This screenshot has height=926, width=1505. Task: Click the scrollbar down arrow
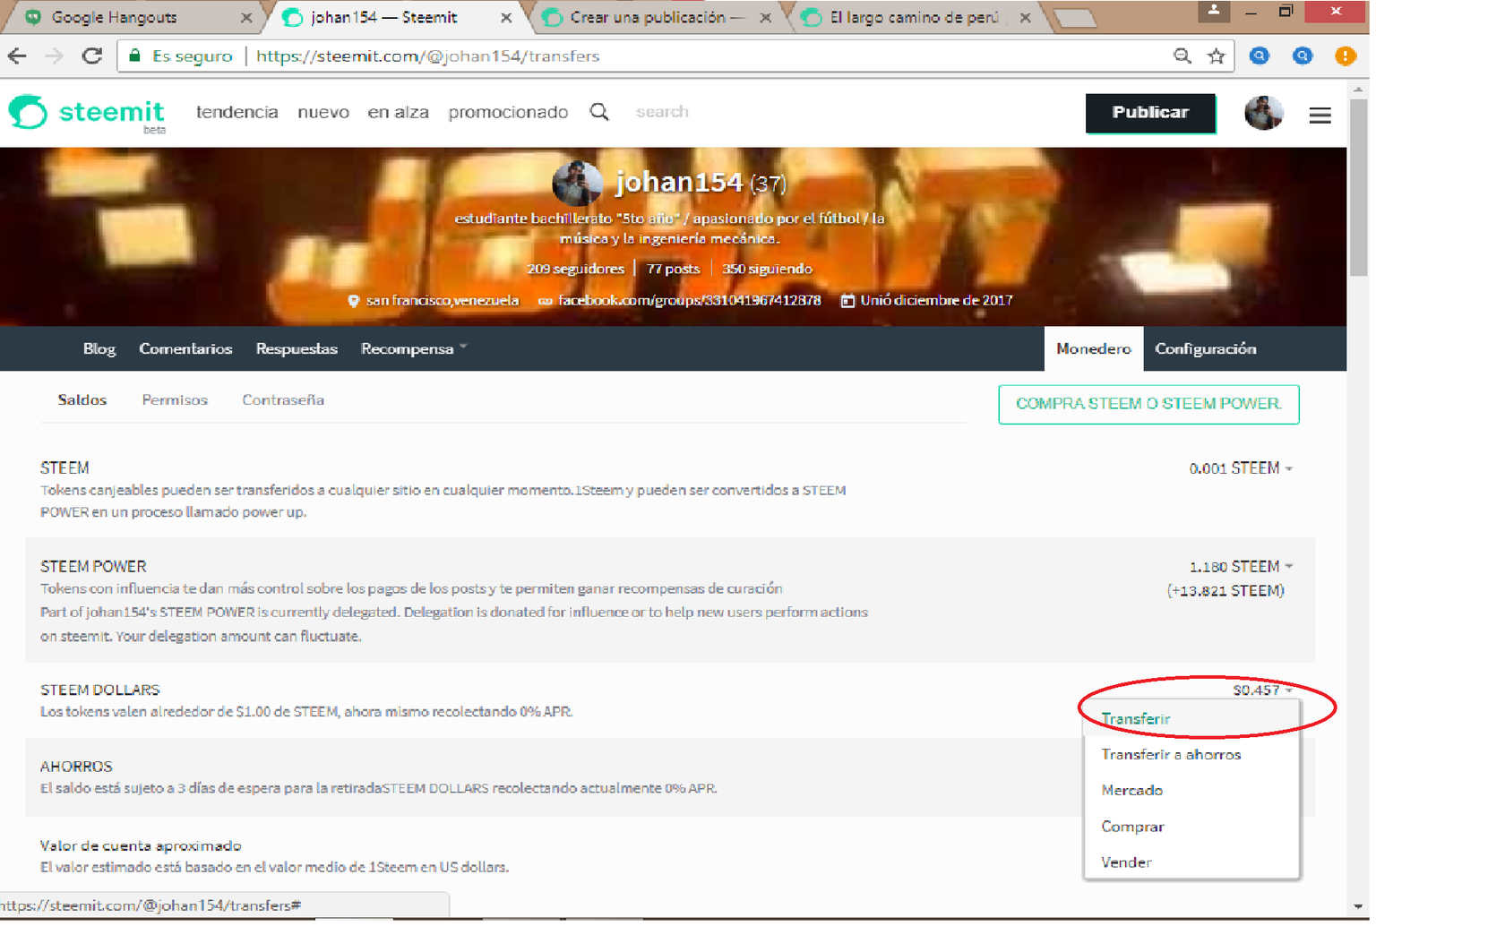coord(1358,906)
